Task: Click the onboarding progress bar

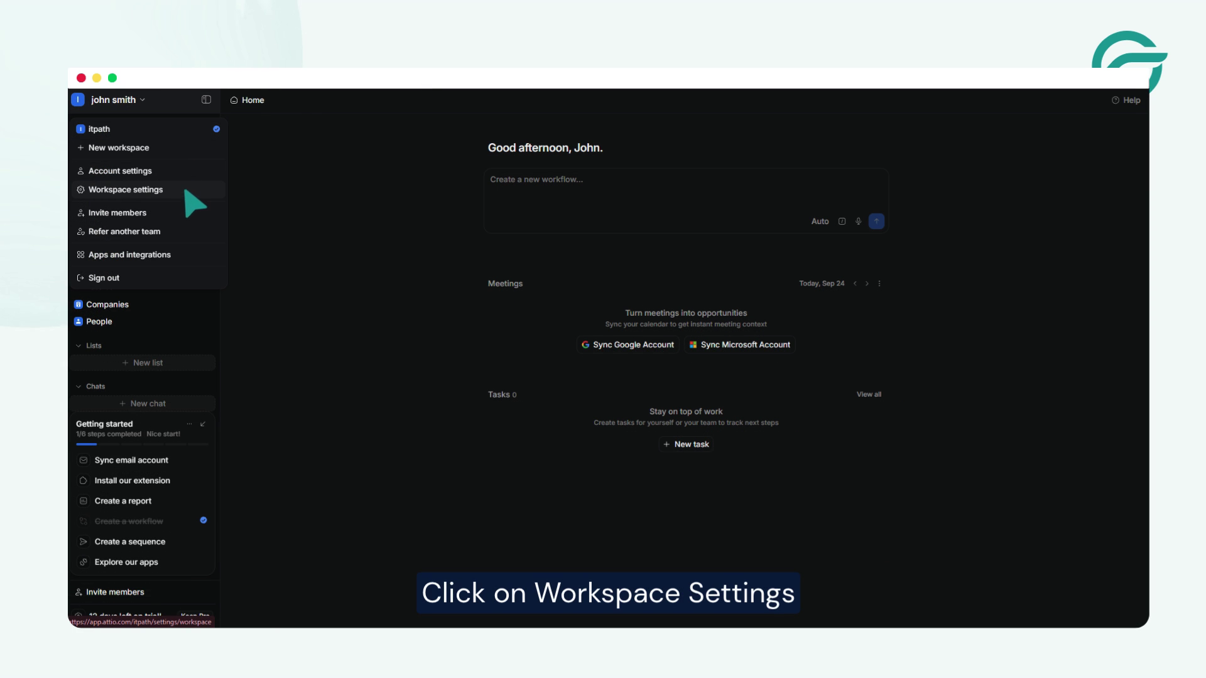Action: click(x=143, y=444)
